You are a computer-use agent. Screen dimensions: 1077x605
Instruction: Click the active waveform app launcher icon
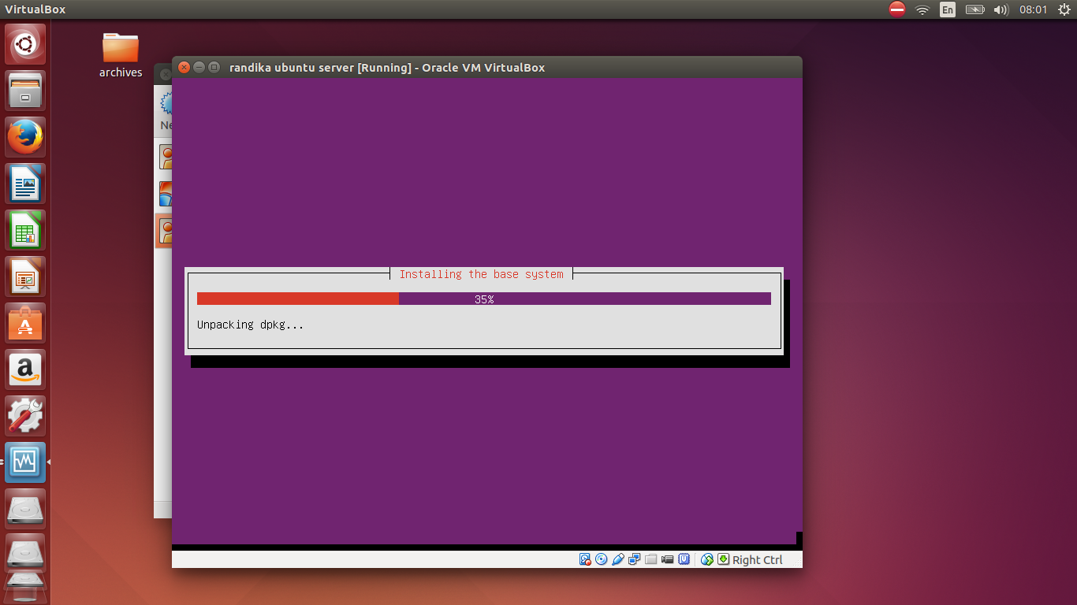pos(25,462)
